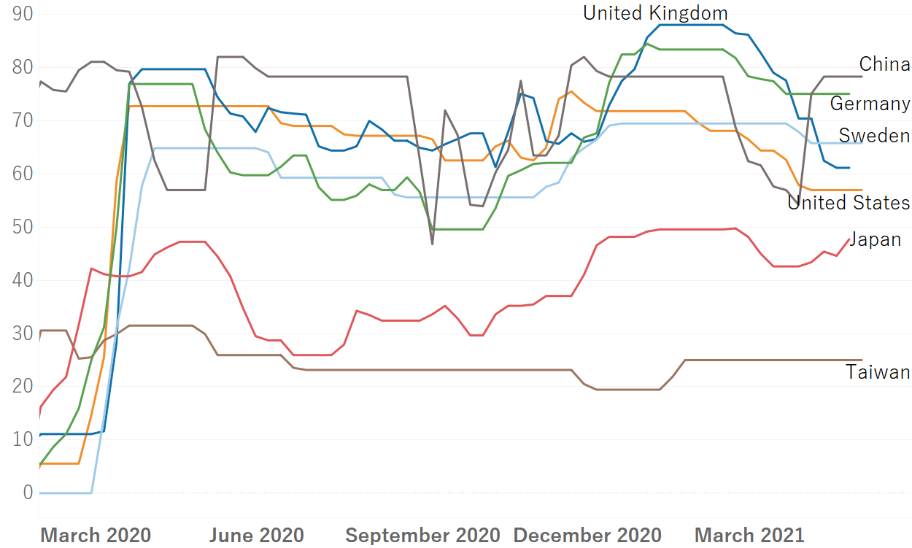
Task: Select the June 2020 axis tick label
Action: [257, 535]
